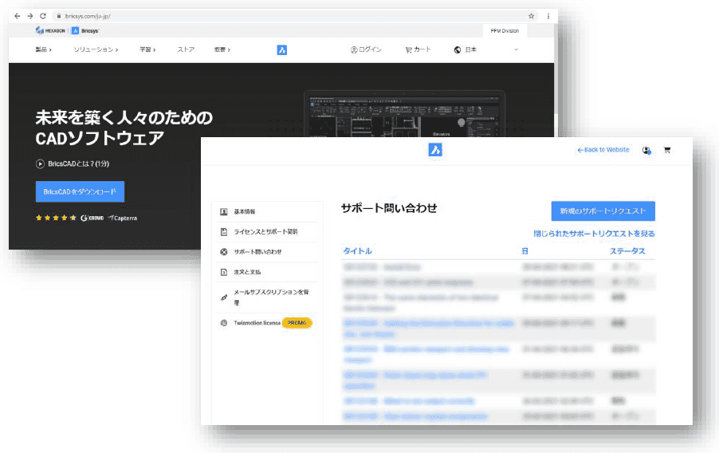This screenshot has width=719, height=453.
Task: Click the dropdown chevron right of 日本
Action: 516,49
